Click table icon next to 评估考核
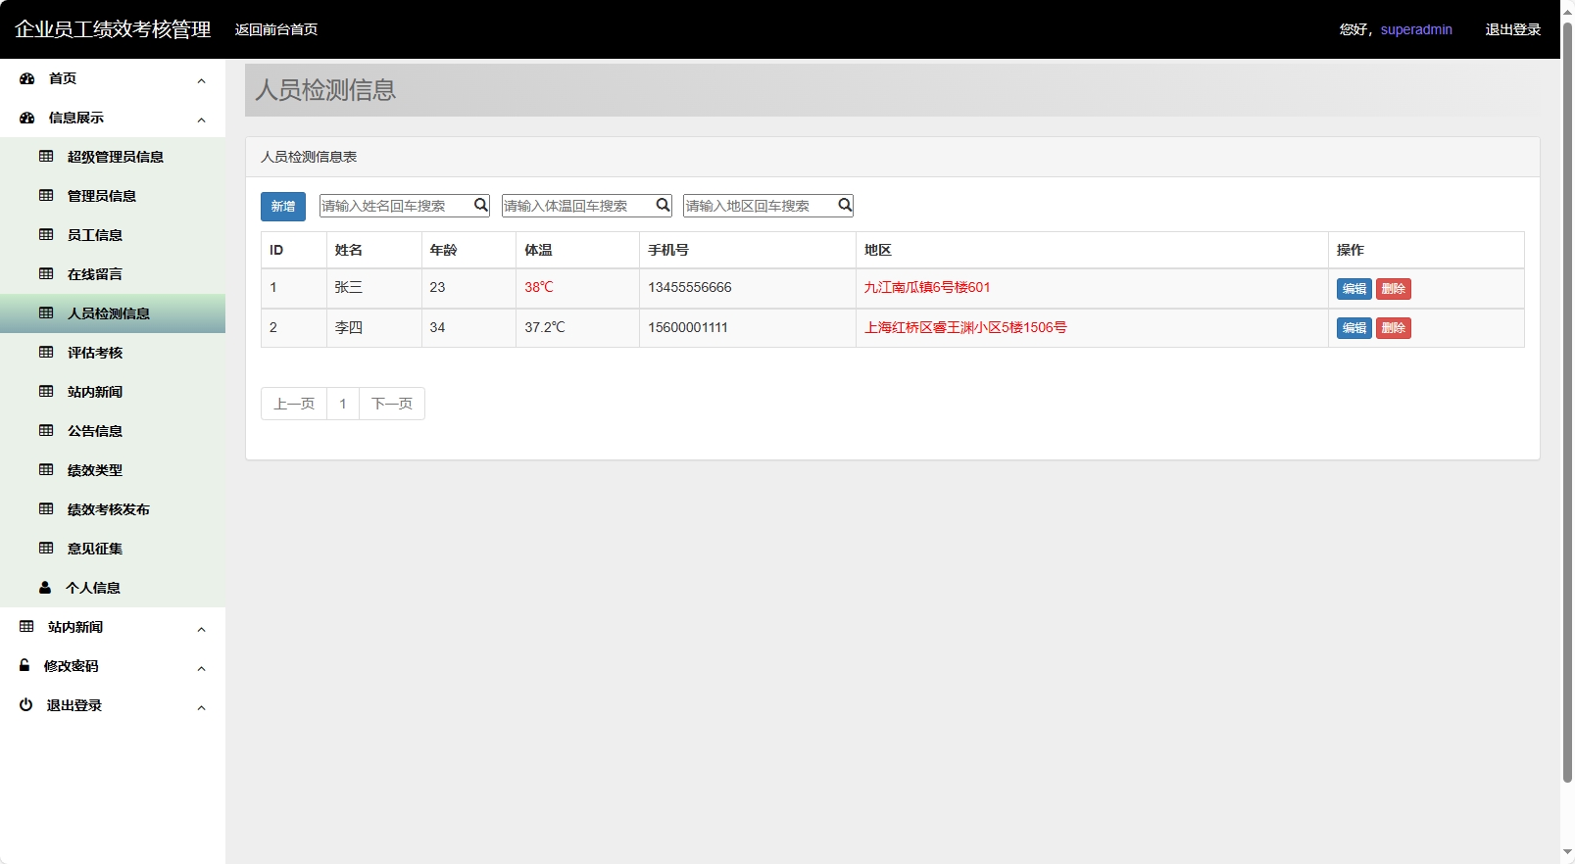The image size is (1575, 864). point(46,353)
